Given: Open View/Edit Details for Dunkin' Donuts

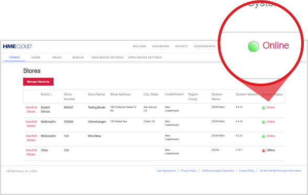Looking at the screenshot, I should [x=31, y=110].
